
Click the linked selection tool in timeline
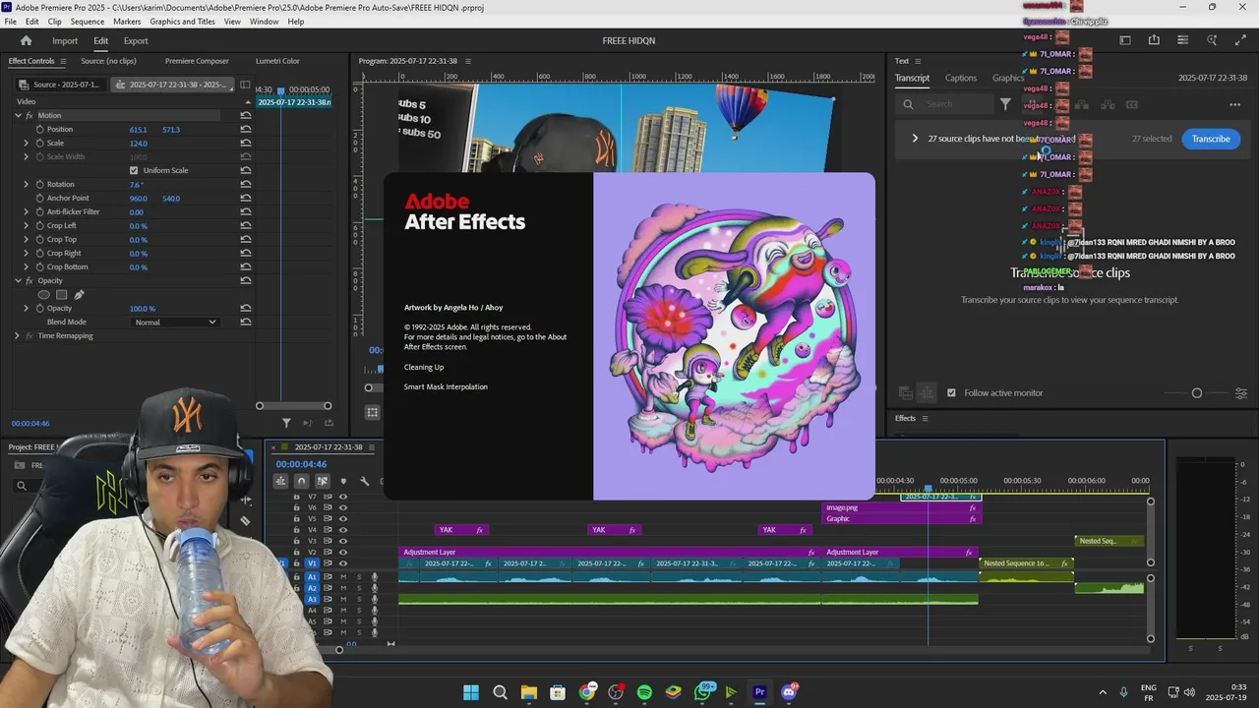(322, 481)
